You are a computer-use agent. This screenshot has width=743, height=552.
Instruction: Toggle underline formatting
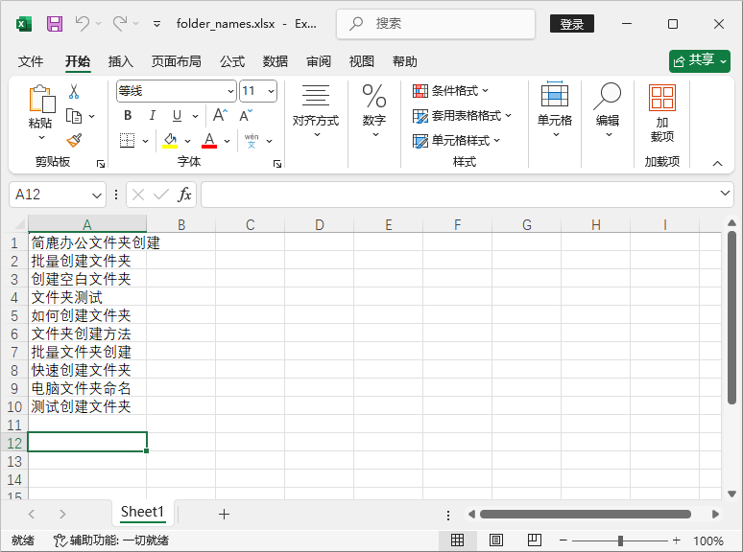[178, 115]
